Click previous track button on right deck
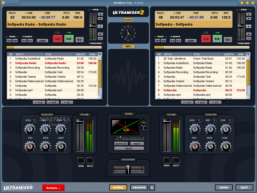This screenshot has width=257, height=193. [158, 40]
